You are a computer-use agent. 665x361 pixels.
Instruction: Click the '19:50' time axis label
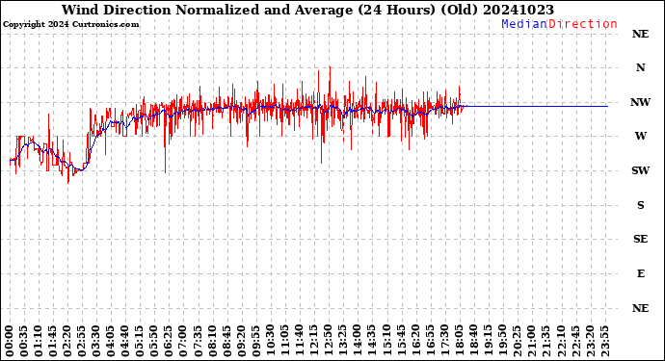503,341
